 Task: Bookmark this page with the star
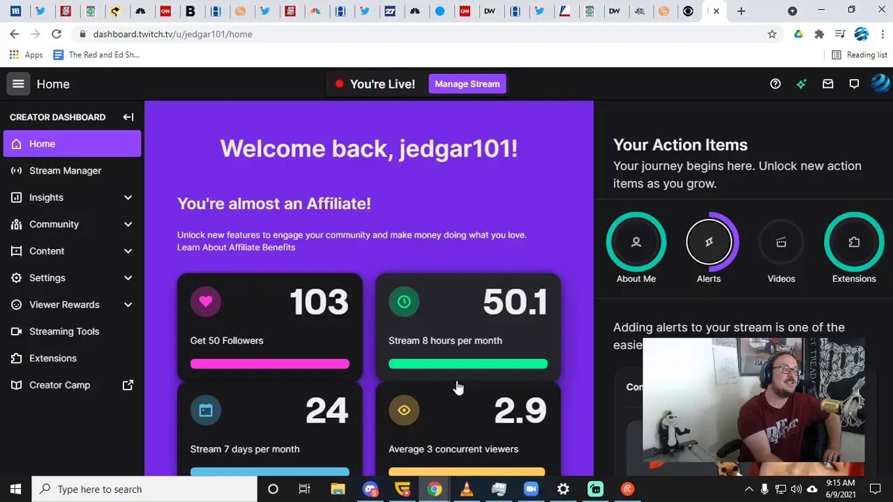coord(772,34)
